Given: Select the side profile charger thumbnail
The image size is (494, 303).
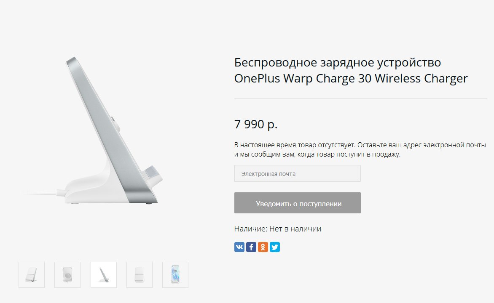Looking at the screenshot, I should [104, 275].
